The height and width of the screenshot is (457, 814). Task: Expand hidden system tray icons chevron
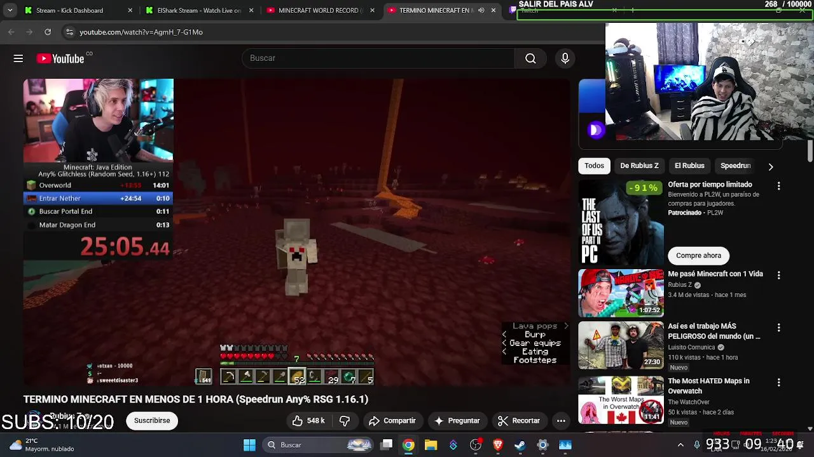pos(680,445)
